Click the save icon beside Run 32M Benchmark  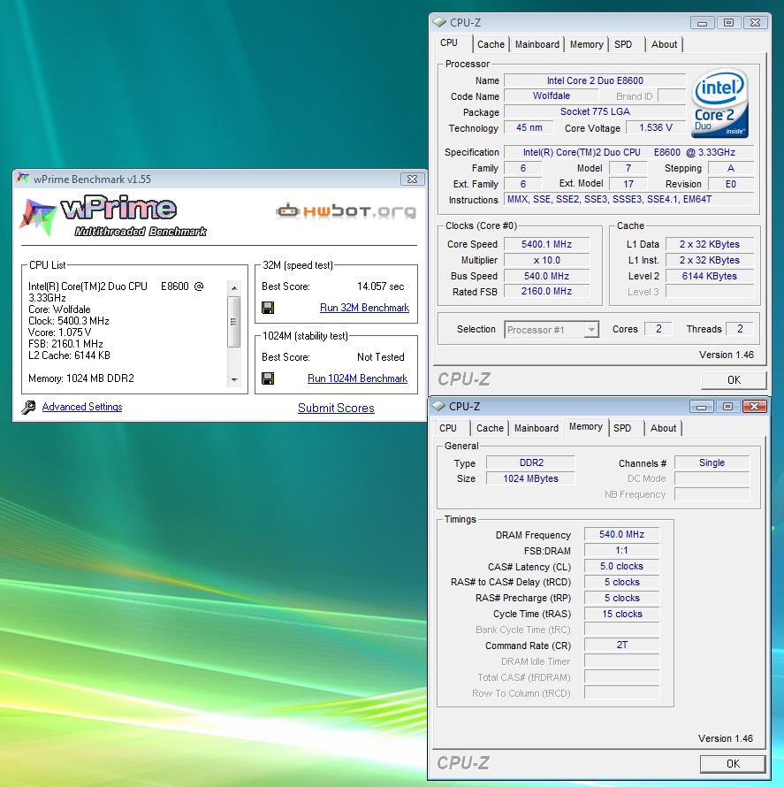pyautogui.click(x=268, y=308)
